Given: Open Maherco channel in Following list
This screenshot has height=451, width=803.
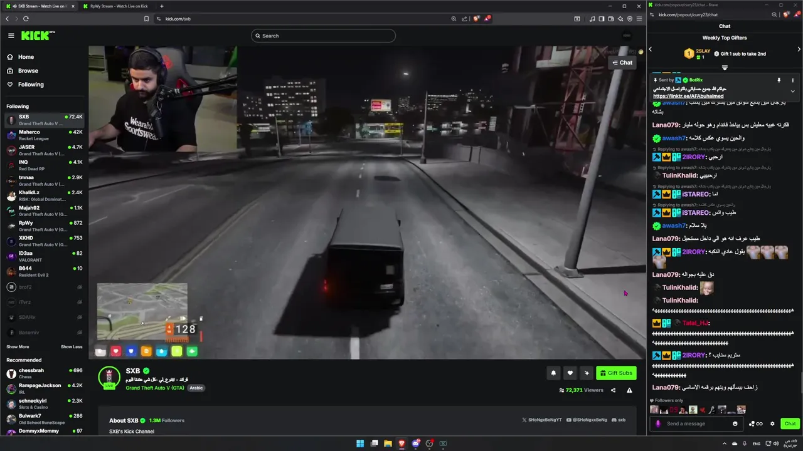Looking at the screenshot, I should coord(44,135).
